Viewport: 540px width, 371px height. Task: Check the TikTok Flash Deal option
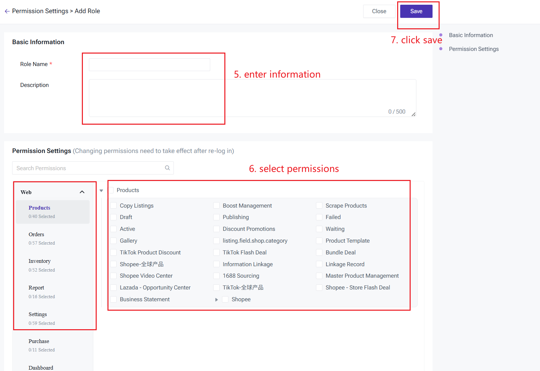(x=217, y=252)
